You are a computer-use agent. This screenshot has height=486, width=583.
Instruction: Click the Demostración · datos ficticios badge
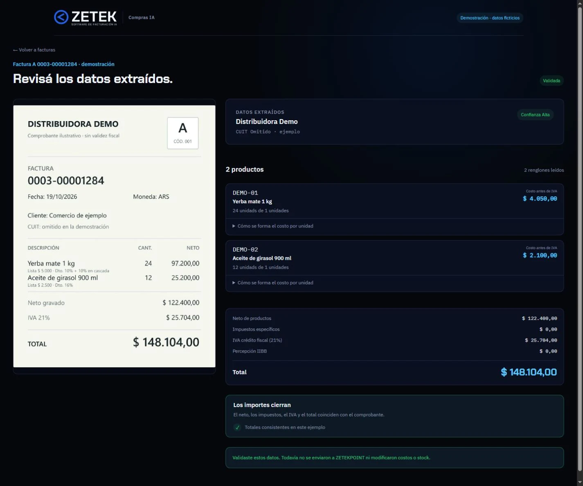click(490, 18)
